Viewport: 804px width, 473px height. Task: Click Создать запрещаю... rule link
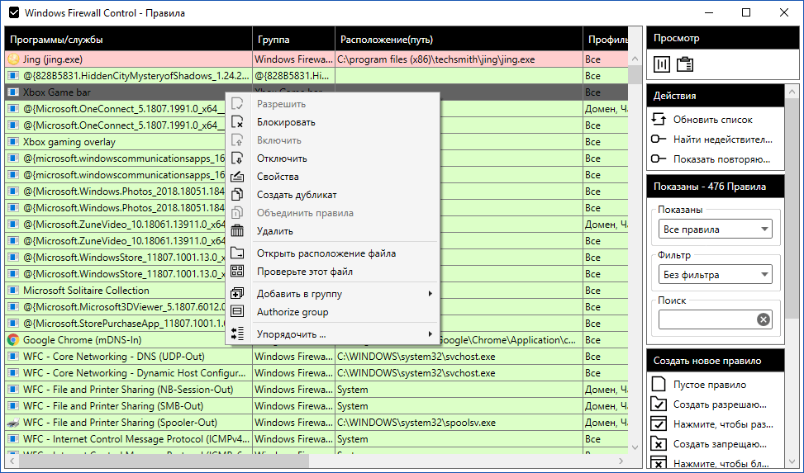(x=720, y=444)
